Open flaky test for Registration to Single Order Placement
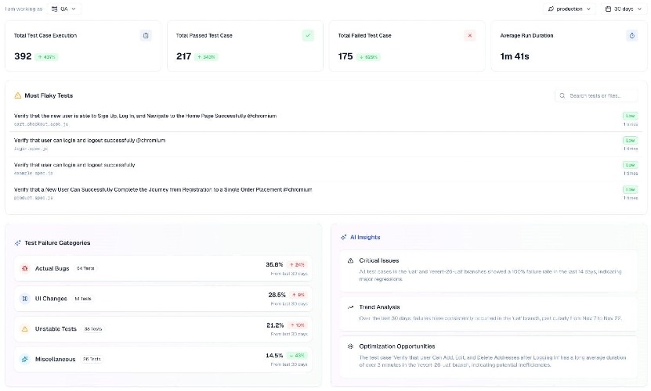 click(x=163, y=192)
